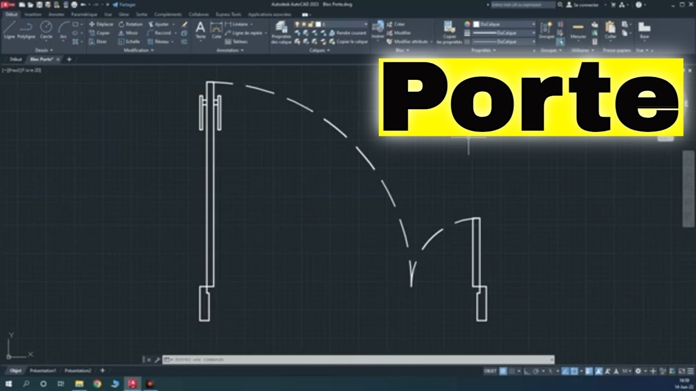Screen dimensions: 696x391
Task: Toggle Clean Screen in status bar
Action: [x=681, y=371]
